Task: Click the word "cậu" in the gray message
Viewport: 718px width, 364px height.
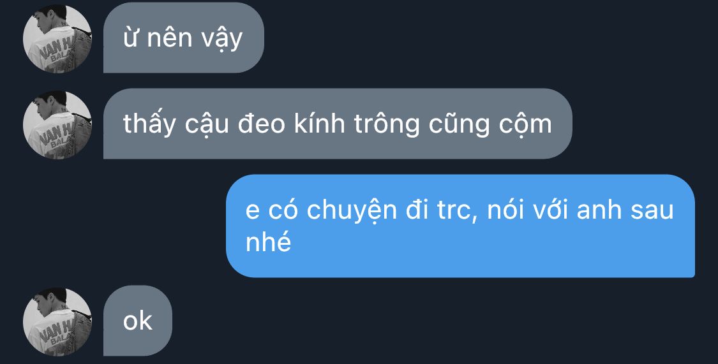Action: click(x=207, y=125)
